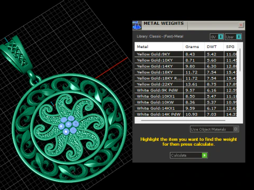Image resolution: width=254 pixels, height=190 pixels.
Task: Toggle Use Object Materials option
Action: pos(214,129)
